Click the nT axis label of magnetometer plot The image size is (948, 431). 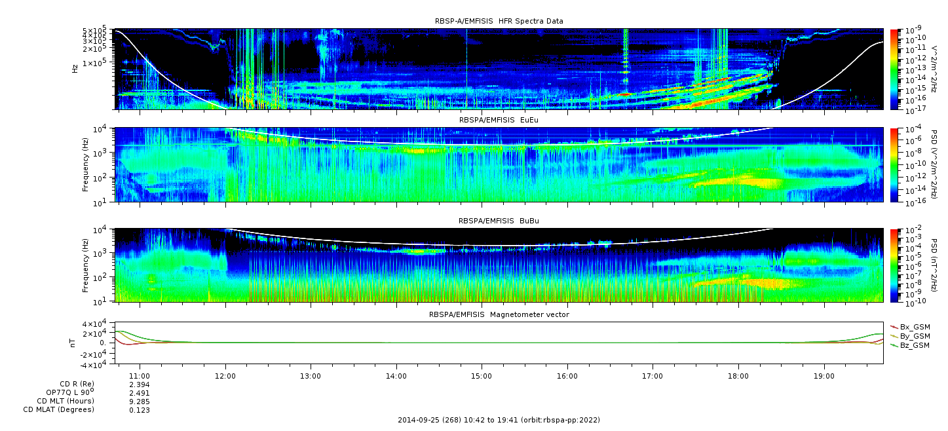73,343
